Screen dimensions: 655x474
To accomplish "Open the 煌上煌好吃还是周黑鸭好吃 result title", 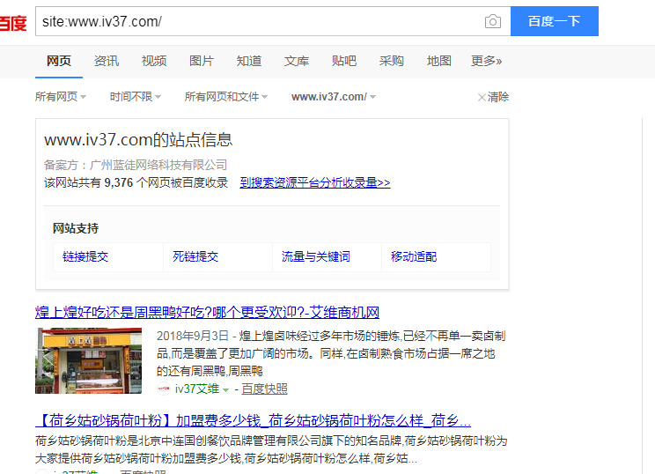I will (207, 312).
